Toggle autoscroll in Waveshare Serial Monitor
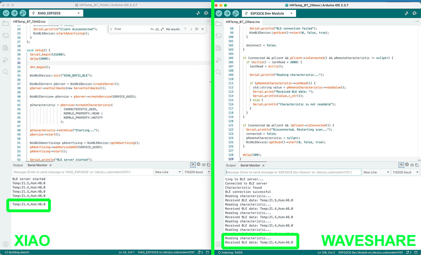 point(401,165)
